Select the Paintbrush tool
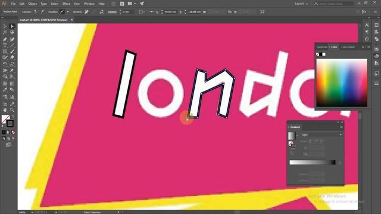 pyautogui.click(x=12, y=52)
